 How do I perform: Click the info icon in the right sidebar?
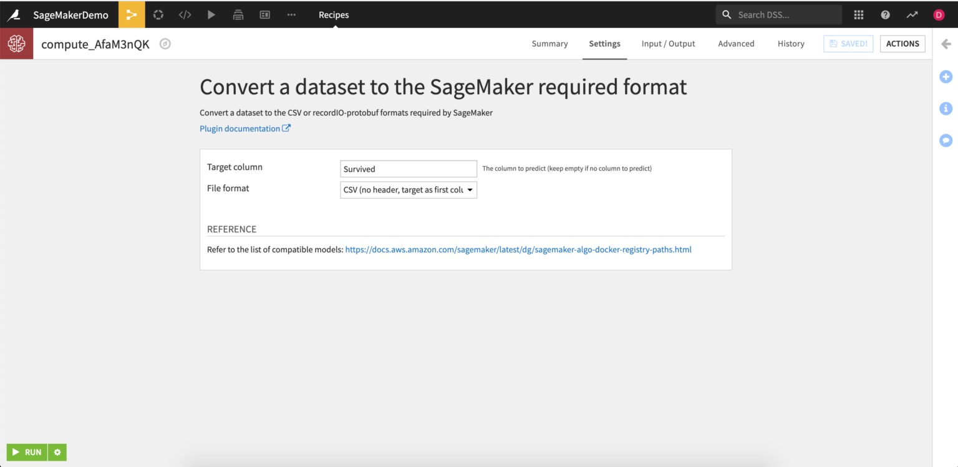point(946,108)
